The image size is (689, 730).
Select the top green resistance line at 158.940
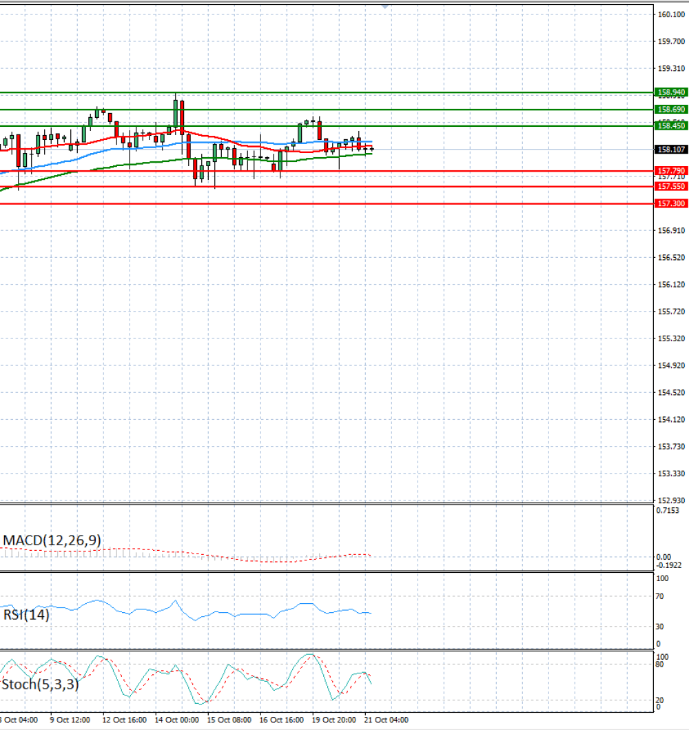click(x=327, y=92)
